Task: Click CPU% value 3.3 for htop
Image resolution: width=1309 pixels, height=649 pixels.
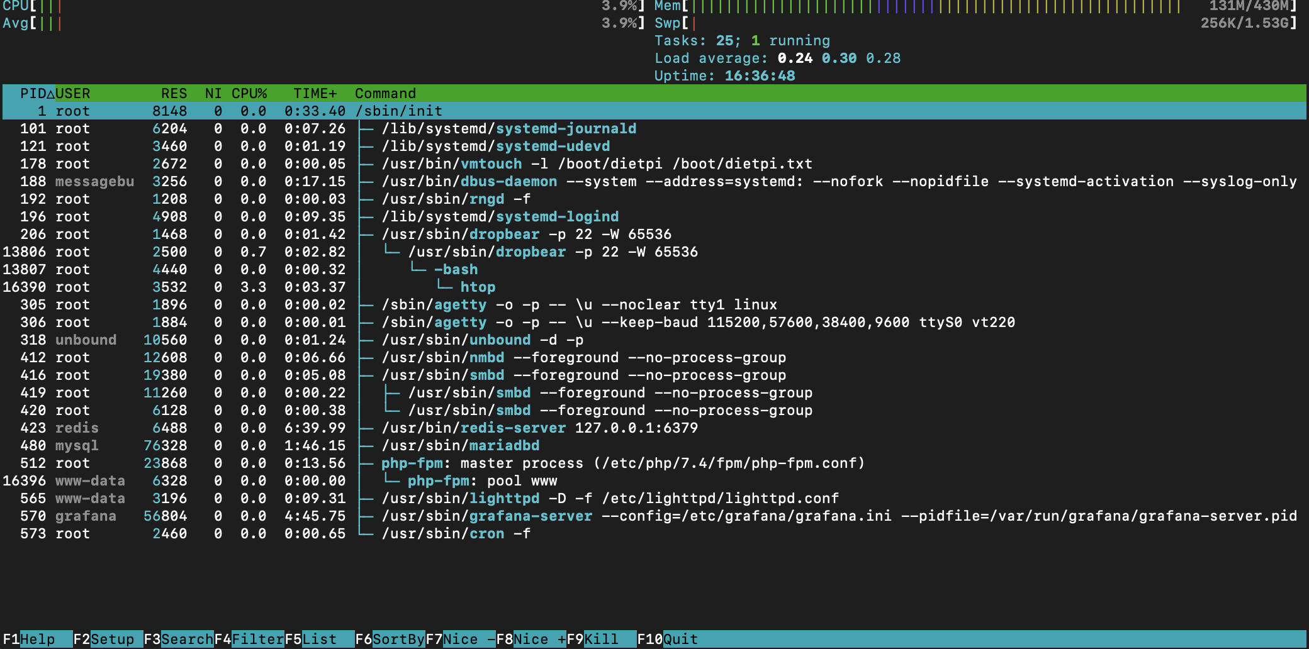Action: pyautogui.click(x=254, y=287)
